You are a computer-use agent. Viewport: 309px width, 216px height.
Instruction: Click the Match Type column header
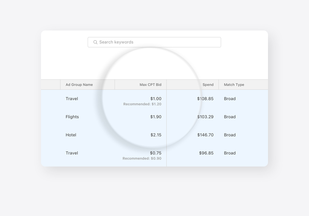pos(234,84)
